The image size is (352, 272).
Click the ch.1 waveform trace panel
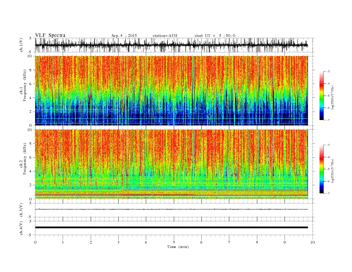(x=175, y=45)
